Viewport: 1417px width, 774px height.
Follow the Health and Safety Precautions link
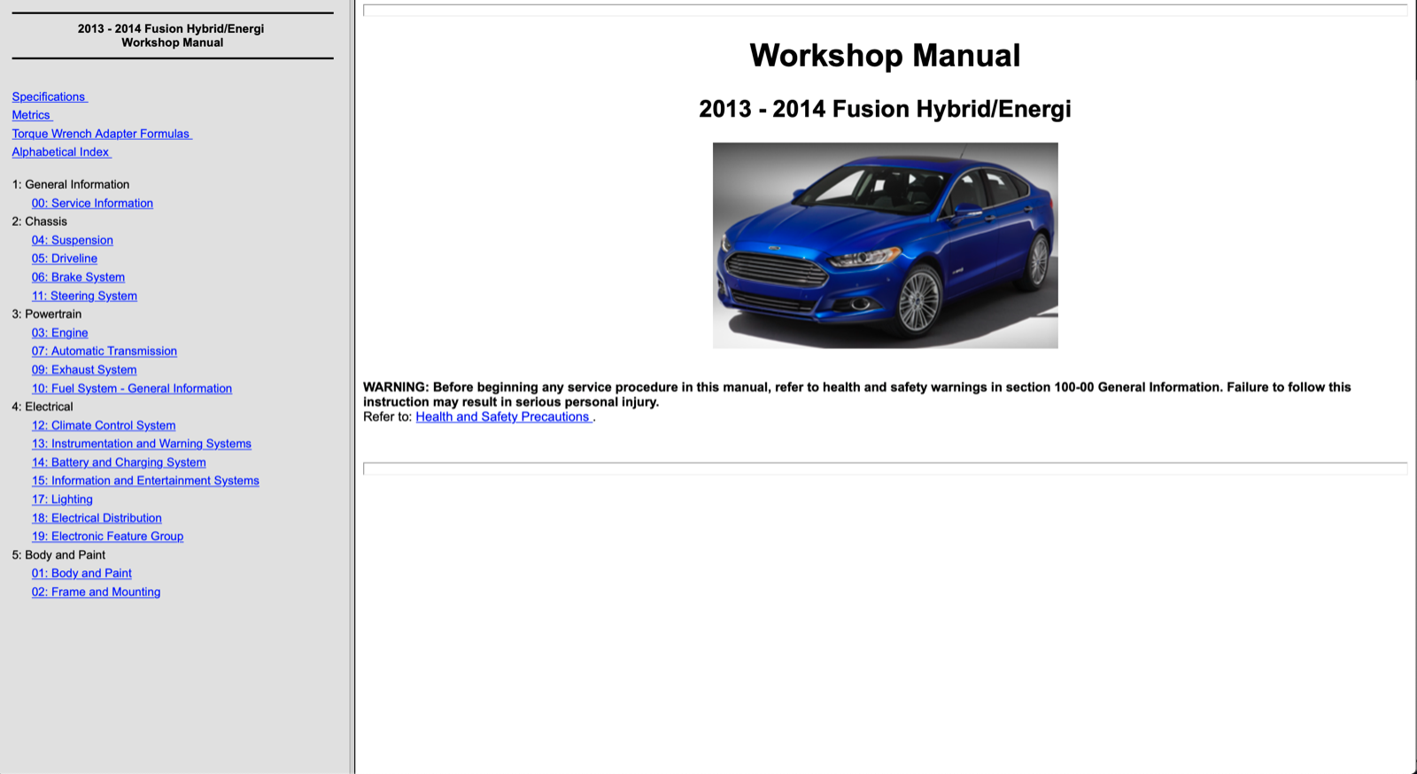(x=502, y=417)
